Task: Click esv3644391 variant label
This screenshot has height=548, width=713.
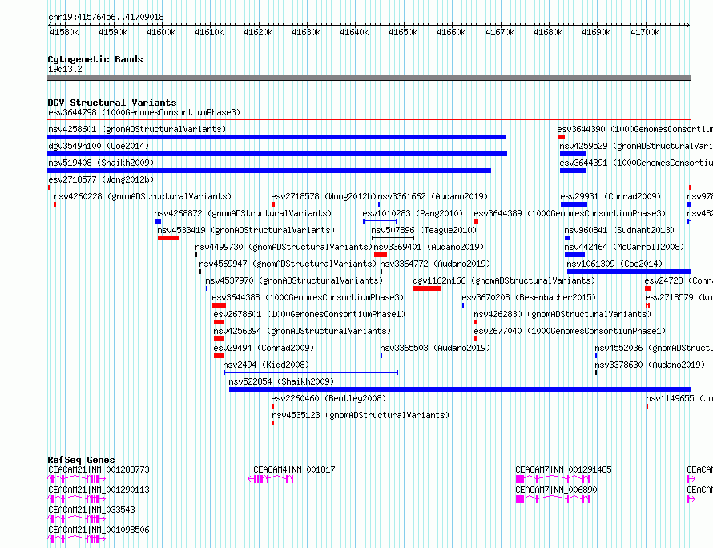Action: pos(636,163)
